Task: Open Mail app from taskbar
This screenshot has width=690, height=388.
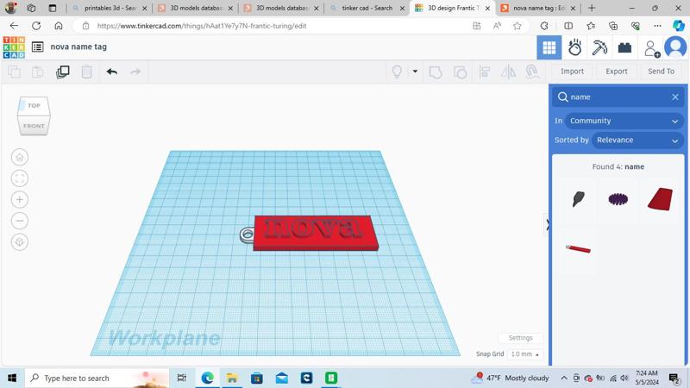Action: point(282,378)
